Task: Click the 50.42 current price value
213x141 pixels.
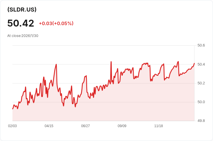Action: pos(21,23)
